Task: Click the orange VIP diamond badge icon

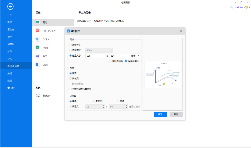Action: click(247, 7)
